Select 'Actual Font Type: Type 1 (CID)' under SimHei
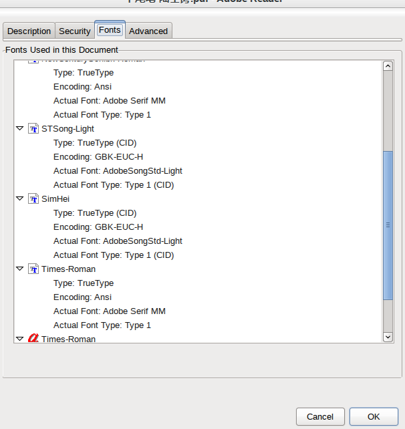This screenshot has width=405, height=429. click(x=114, y=255)
